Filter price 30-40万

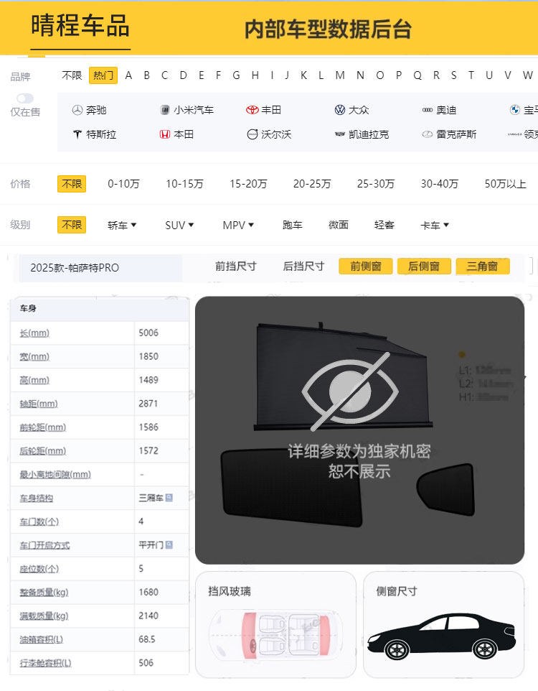(440, 184)
